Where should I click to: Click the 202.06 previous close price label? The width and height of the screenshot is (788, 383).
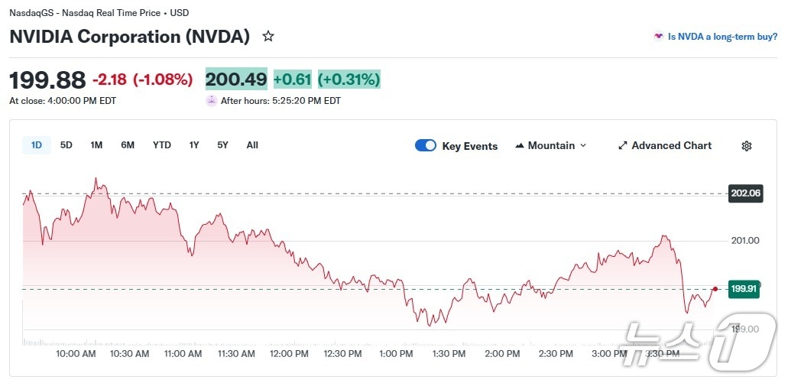tap(745, 193)
